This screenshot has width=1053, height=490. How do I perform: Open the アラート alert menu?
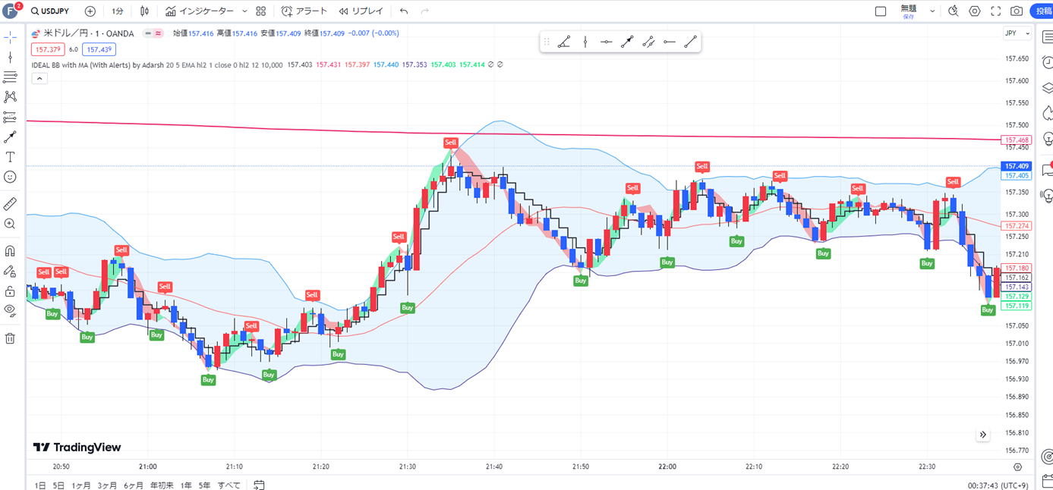(x=304, y=11)
